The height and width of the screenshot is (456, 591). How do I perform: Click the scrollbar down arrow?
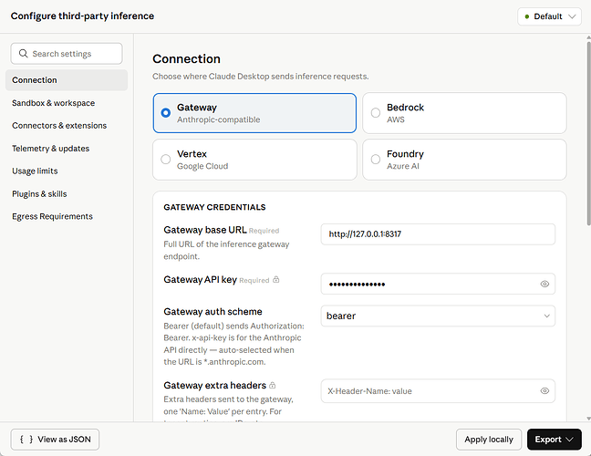(588, 419)
